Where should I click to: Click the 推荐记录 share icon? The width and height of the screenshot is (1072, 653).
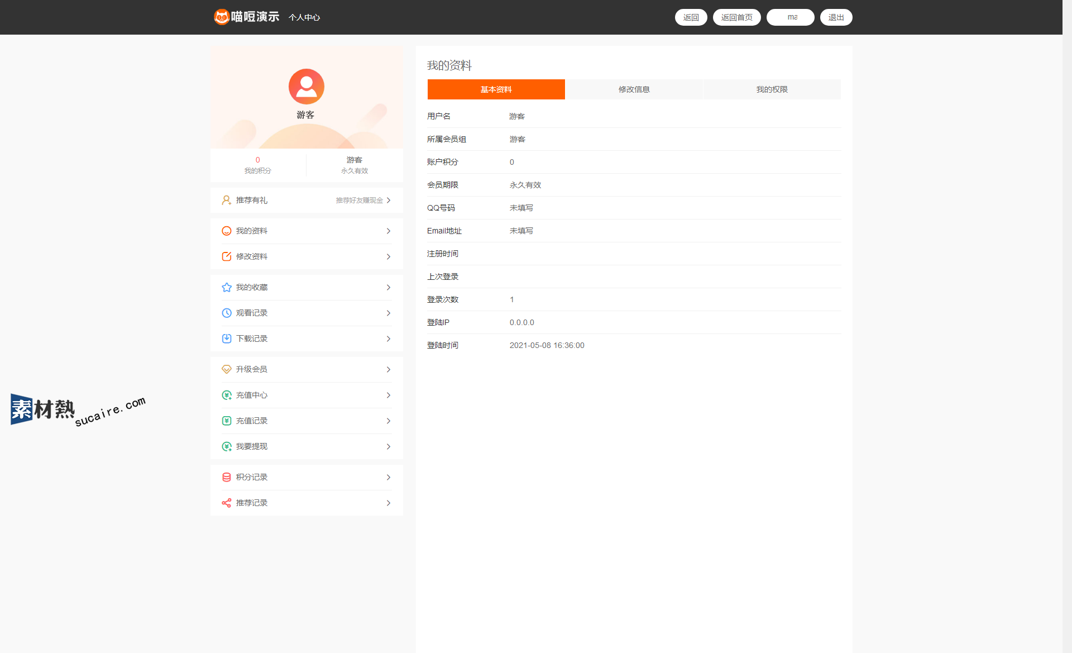point(226,503)
